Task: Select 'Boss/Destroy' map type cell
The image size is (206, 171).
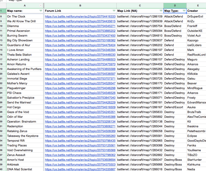Action: [x=175, y=36]
